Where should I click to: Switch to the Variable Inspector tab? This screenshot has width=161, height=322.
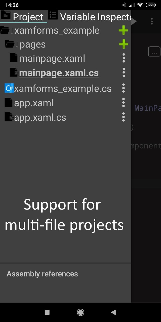point(96,17)
